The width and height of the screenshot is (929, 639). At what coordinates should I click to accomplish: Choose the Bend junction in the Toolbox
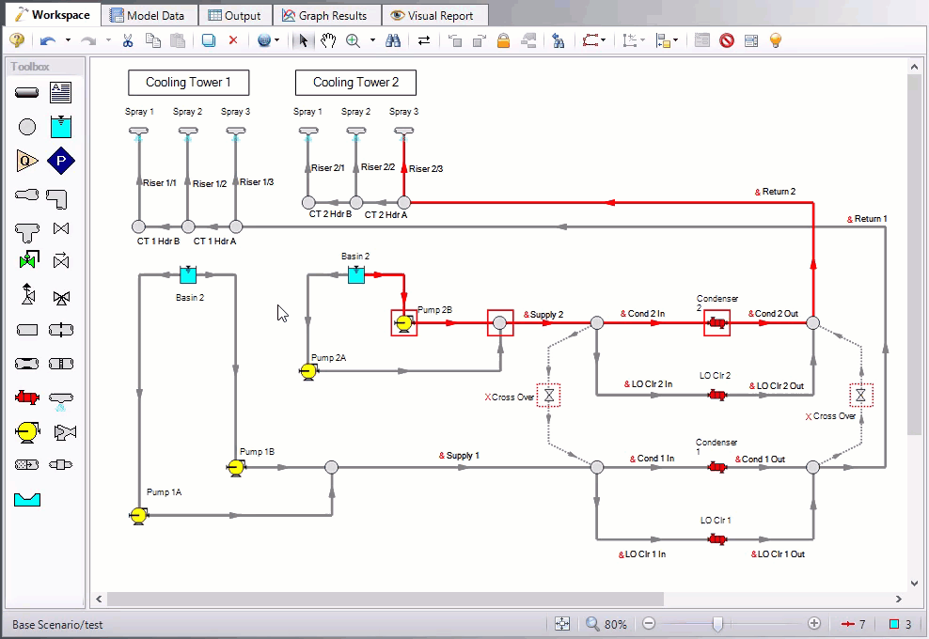[56, 199]
